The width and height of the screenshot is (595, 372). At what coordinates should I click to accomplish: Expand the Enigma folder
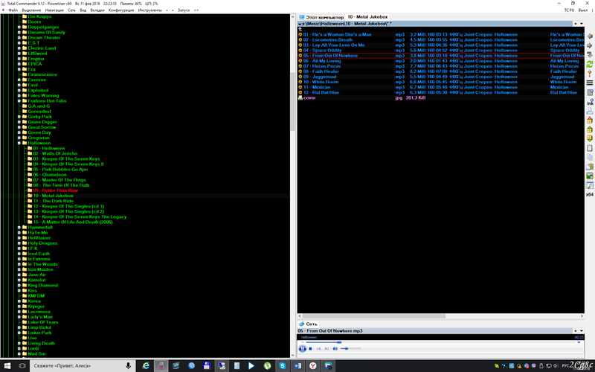19,59
